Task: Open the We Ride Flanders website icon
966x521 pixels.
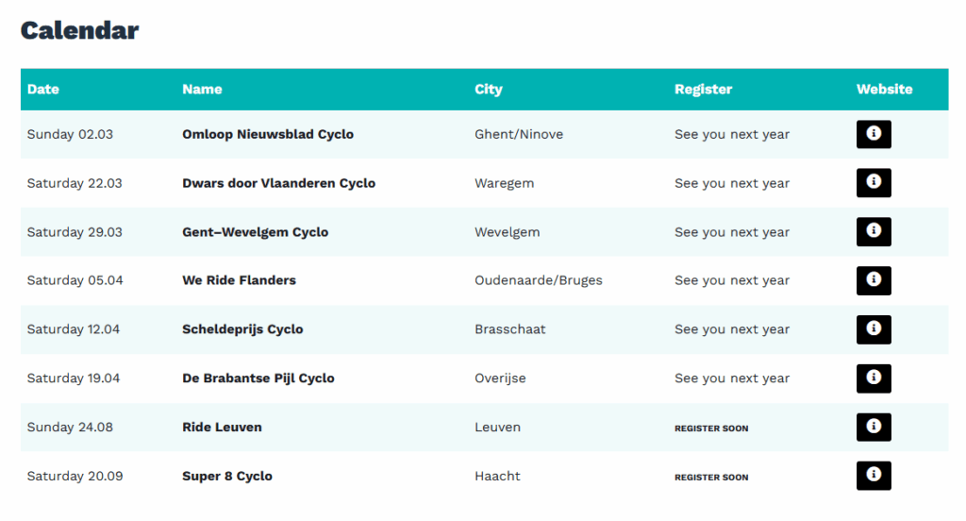Action: (874, 280)
